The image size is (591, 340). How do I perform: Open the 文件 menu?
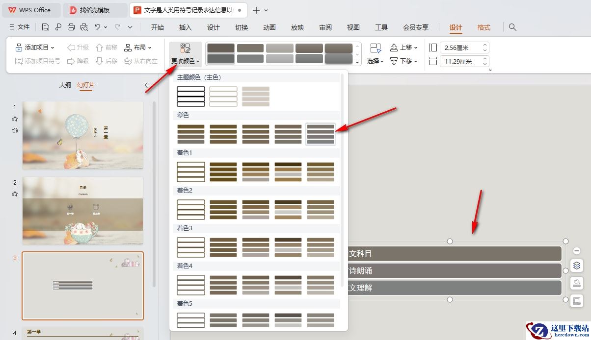(x=20, y=27)
